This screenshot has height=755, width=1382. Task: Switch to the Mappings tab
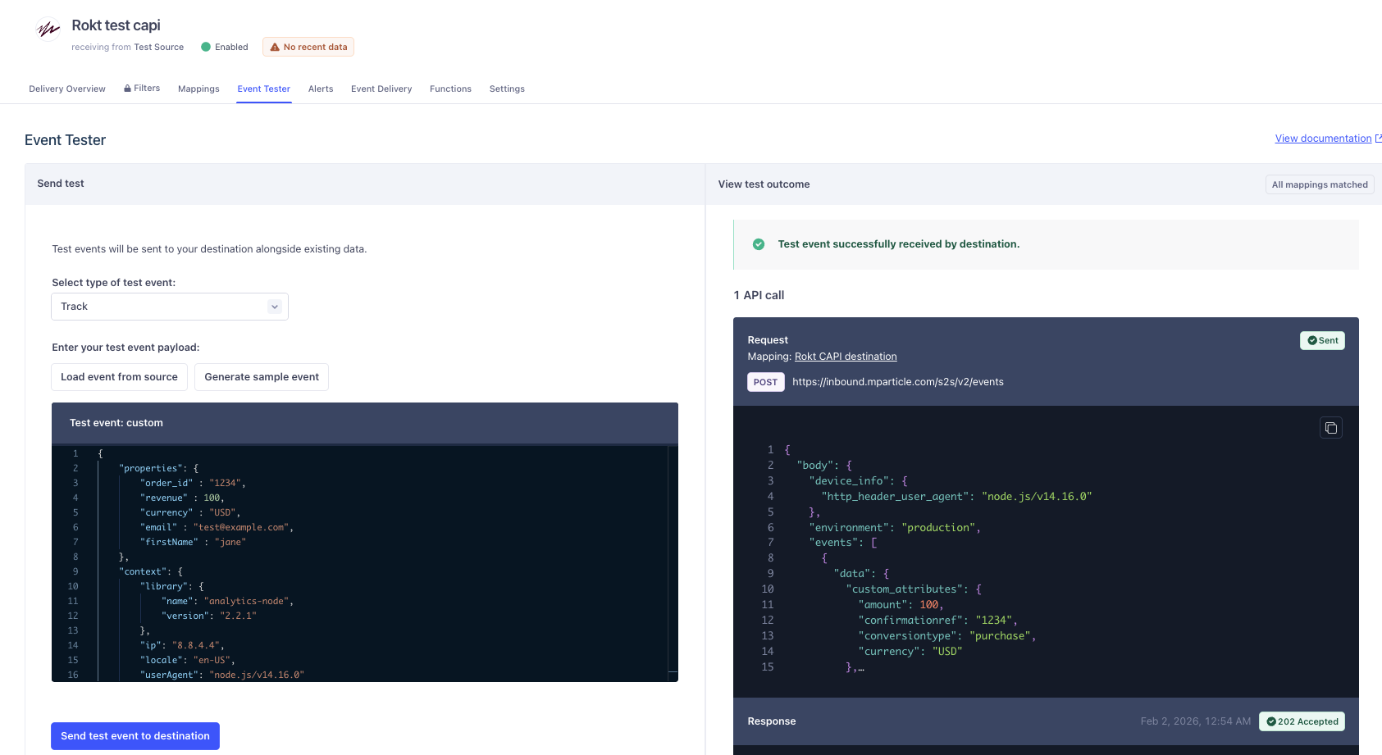[198, 89]
